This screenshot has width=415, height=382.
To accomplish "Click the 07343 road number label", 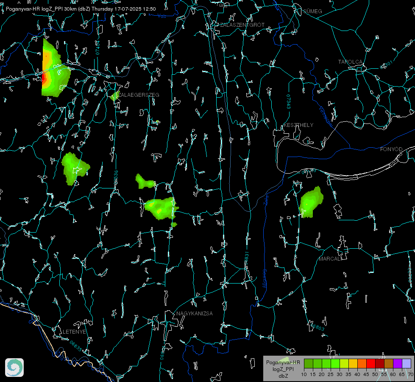I will [x=288, y=101].
